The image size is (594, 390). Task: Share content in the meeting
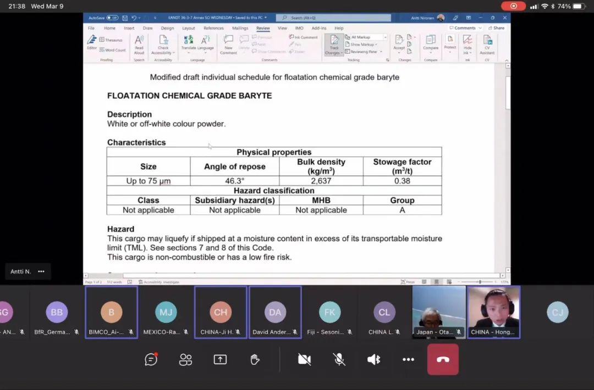point(220,359)
